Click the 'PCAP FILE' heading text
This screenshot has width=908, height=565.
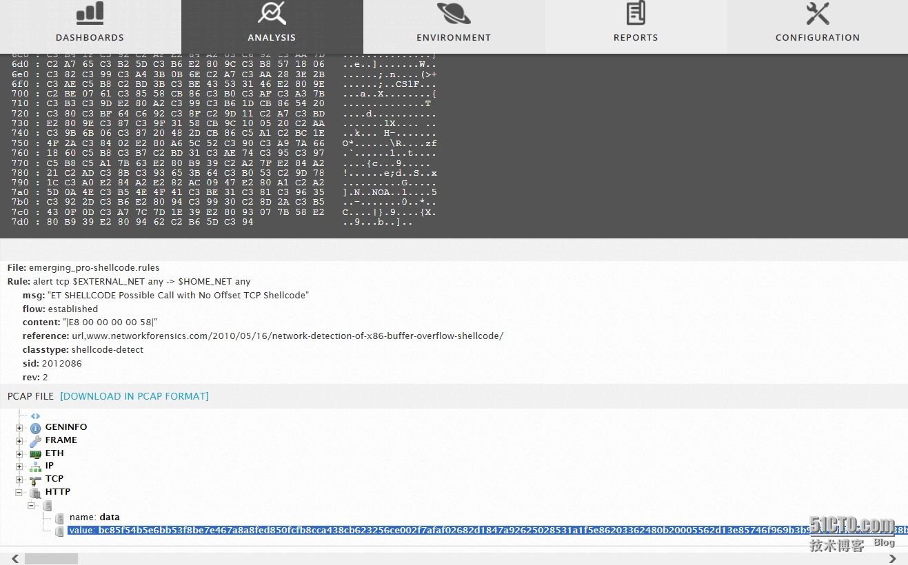tap(30, 396)
